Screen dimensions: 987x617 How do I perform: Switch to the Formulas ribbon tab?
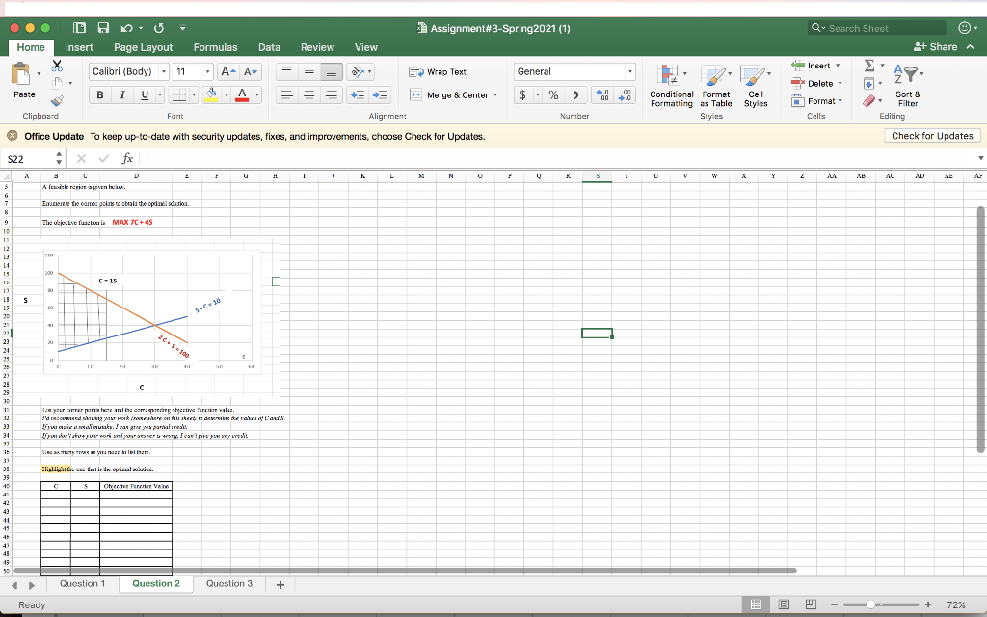215,47
